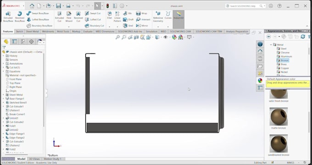Click the Swept Cut tool

(x=93, y=13)
